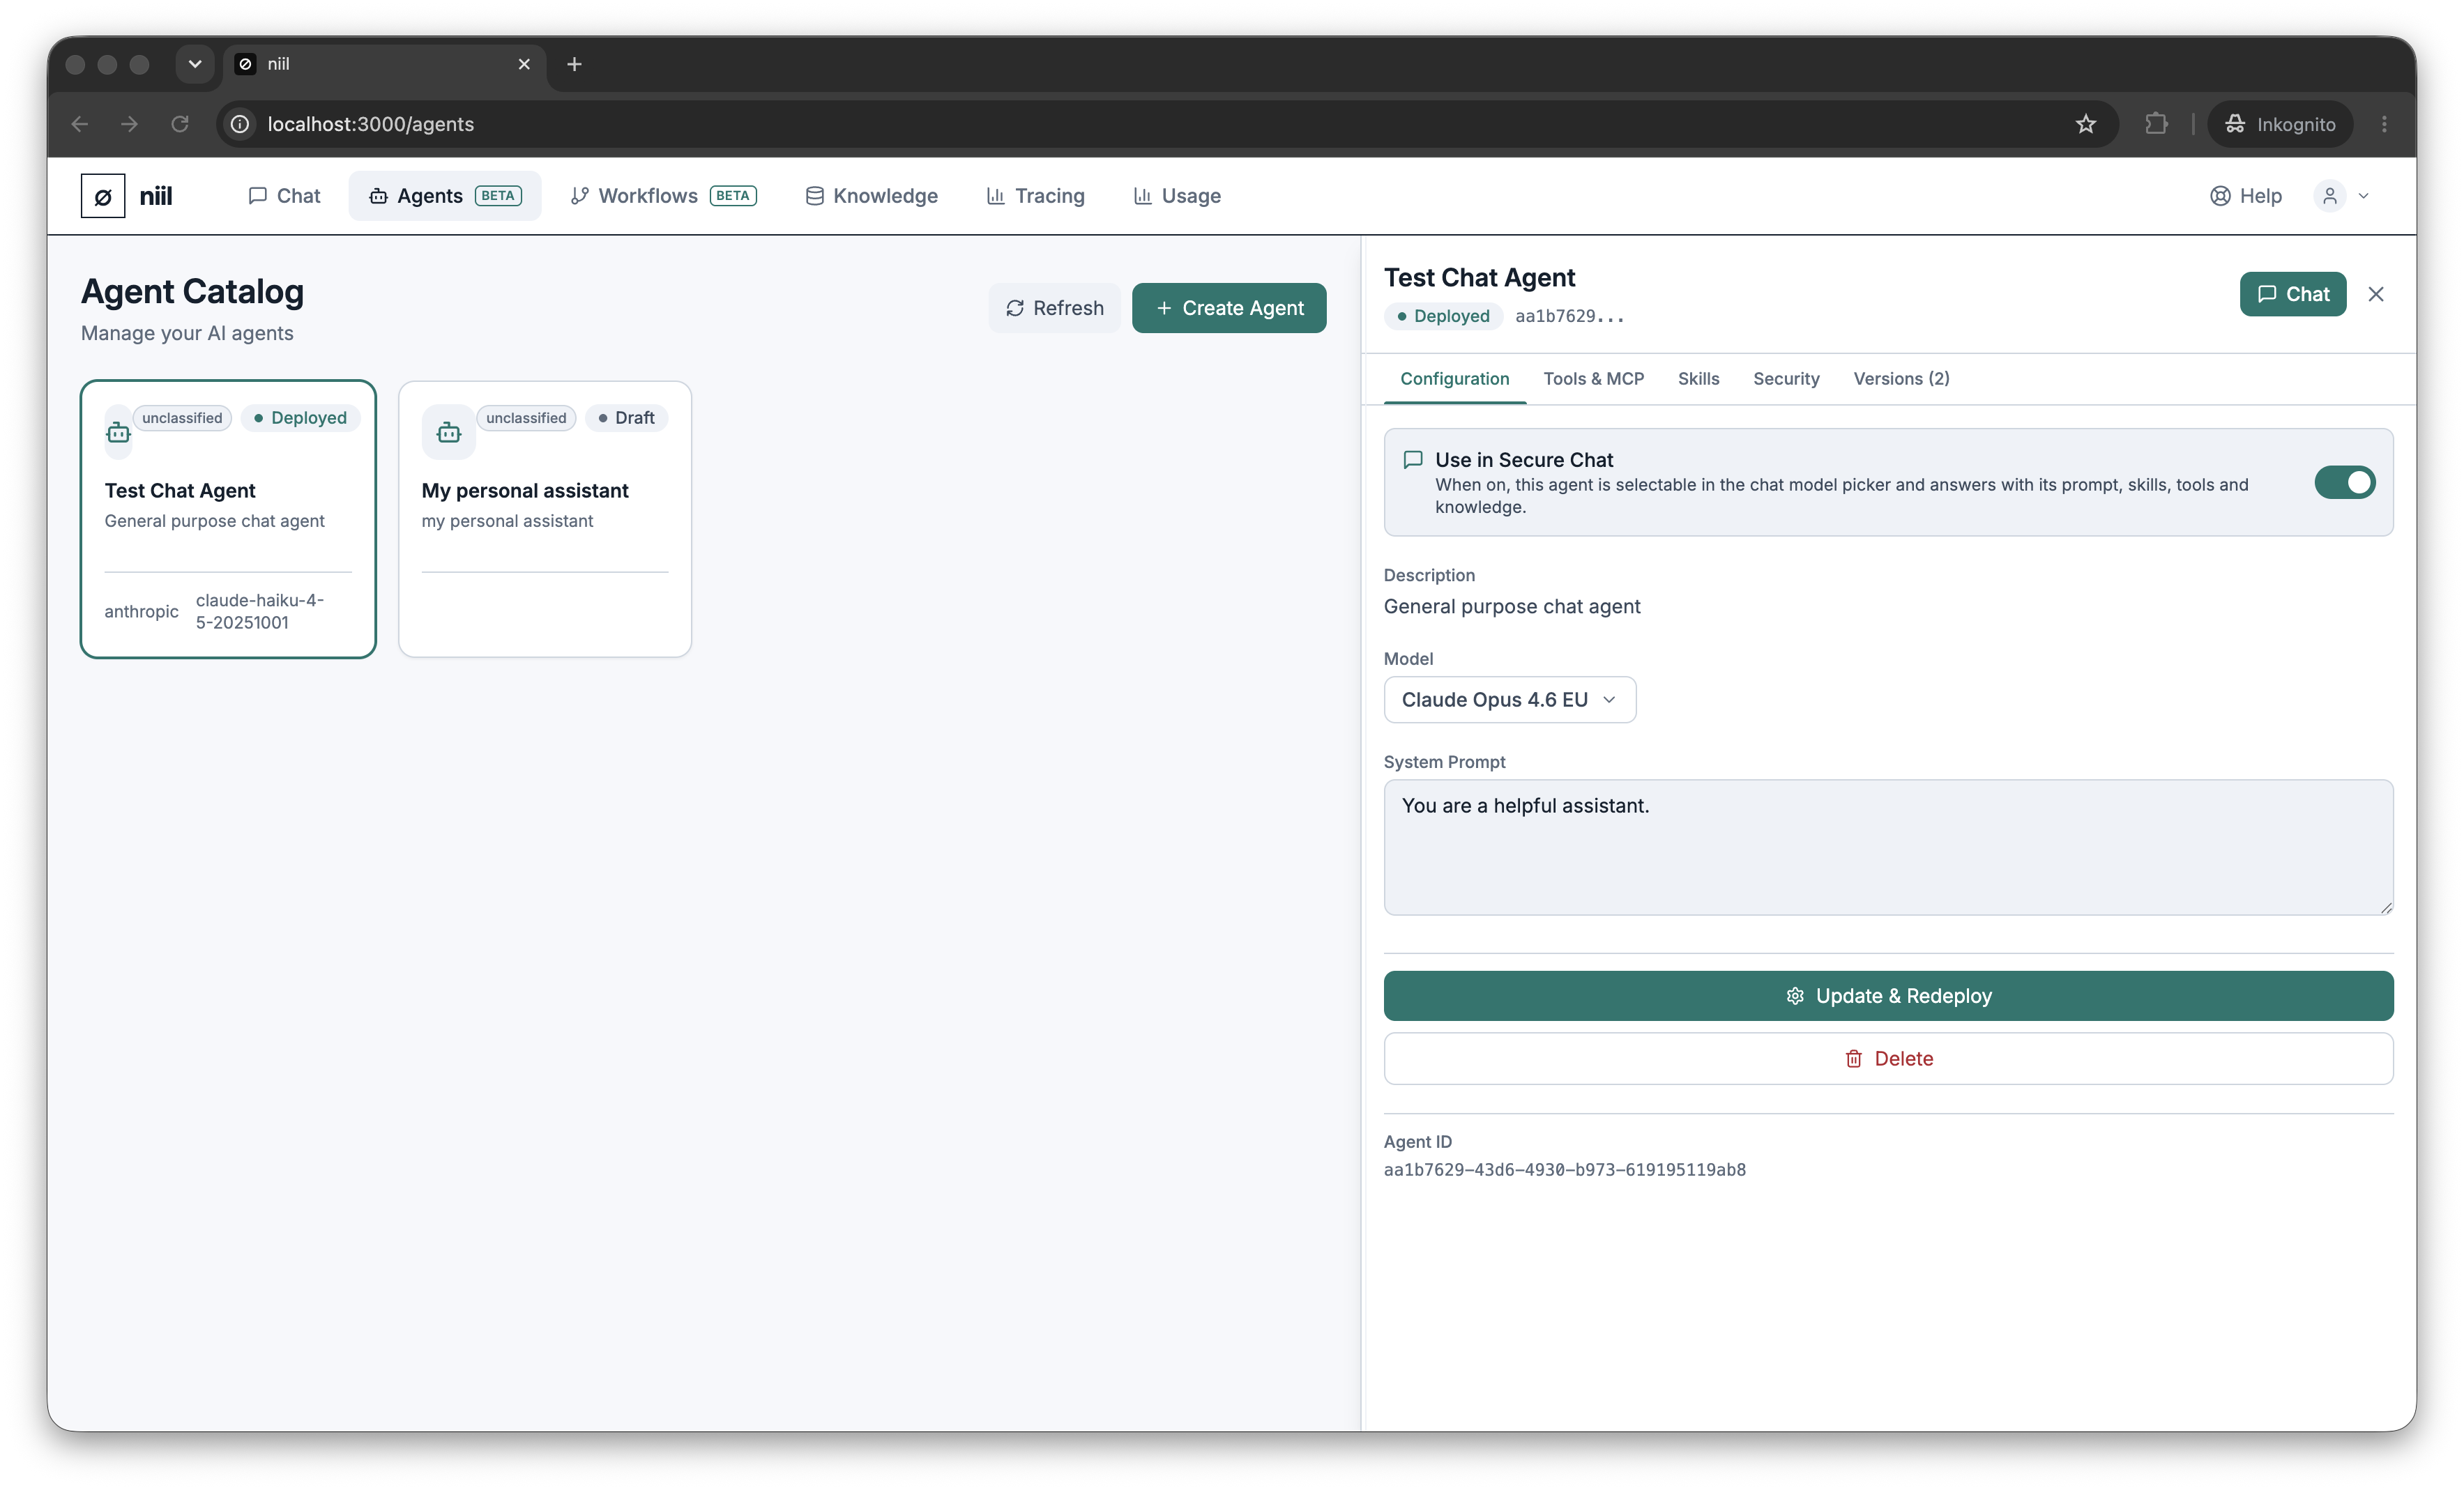Click chat bubble icon beside Use in Secure Chat

click(1413, 460)
